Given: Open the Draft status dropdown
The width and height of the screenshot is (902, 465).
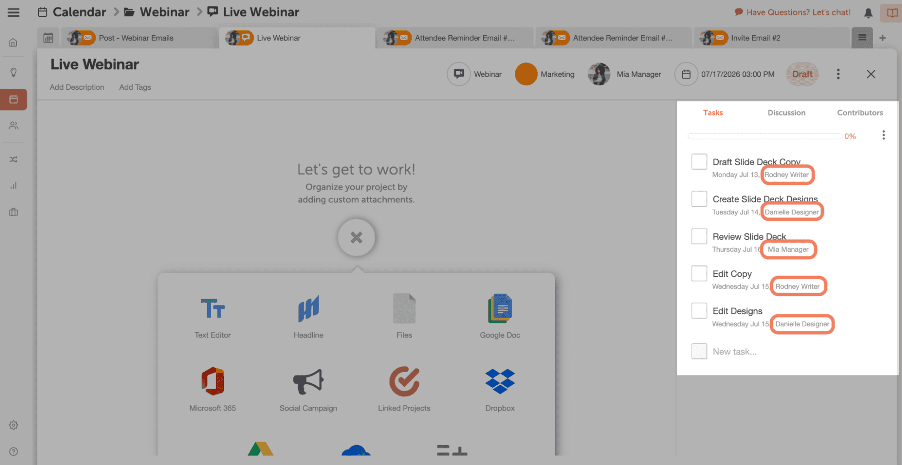Looking at the screenshot, I should tap(802, 74).
